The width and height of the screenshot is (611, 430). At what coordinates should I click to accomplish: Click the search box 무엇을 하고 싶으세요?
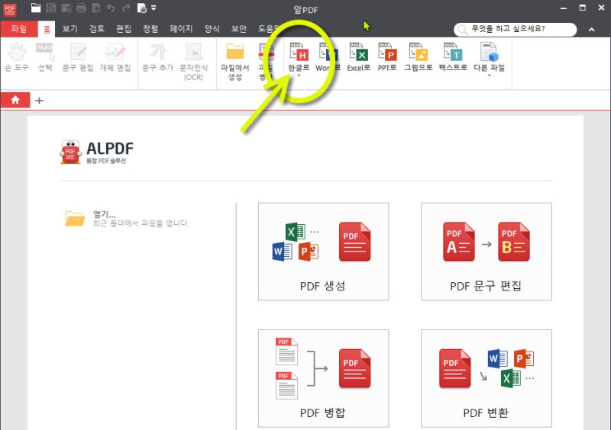pyautogui.click(x=515, y=29)
